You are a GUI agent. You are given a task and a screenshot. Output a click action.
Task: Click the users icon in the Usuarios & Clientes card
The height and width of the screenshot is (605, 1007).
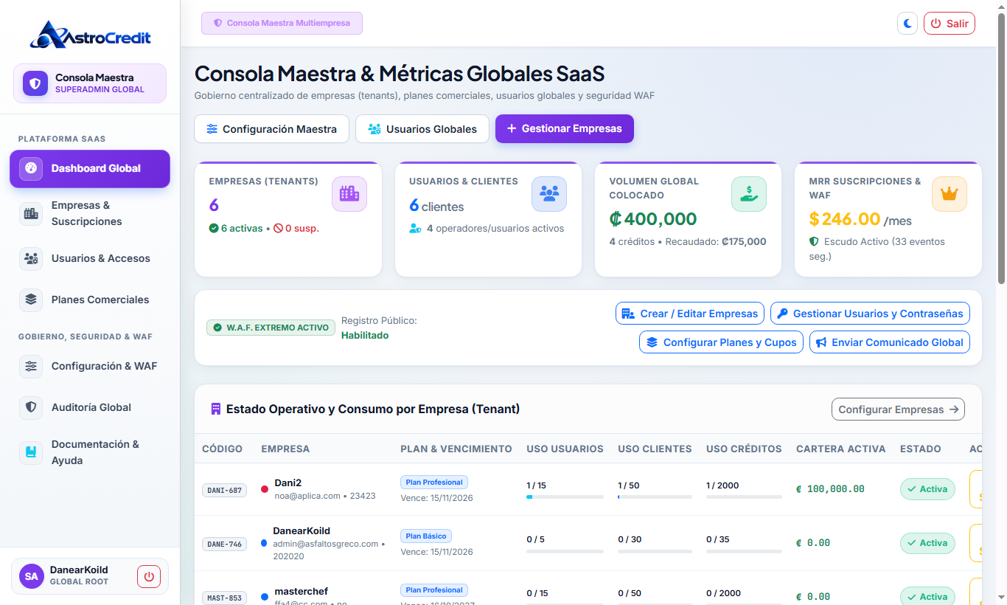pyautogui.click(x=549, y=194)
